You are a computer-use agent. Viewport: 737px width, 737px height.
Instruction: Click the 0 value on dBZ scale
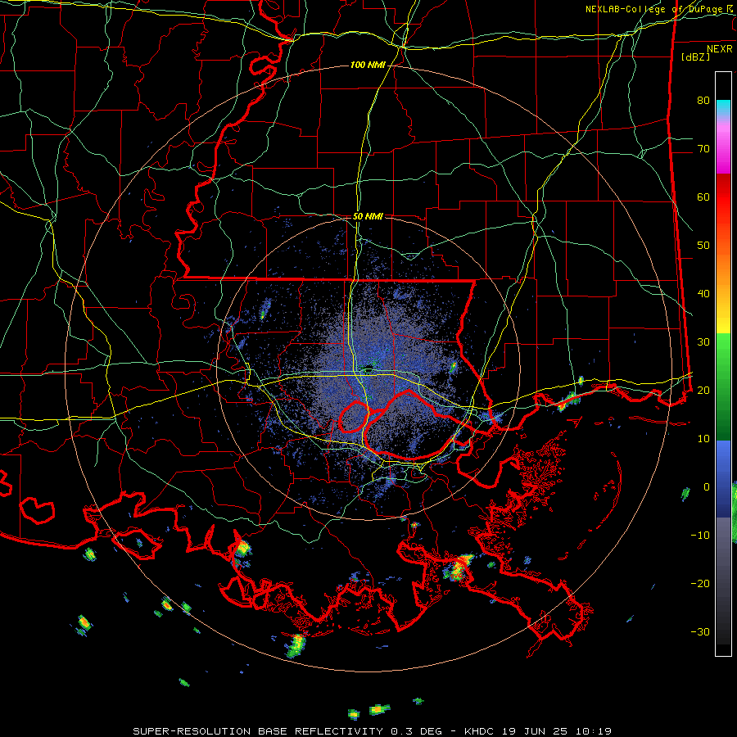click(707, 487)
